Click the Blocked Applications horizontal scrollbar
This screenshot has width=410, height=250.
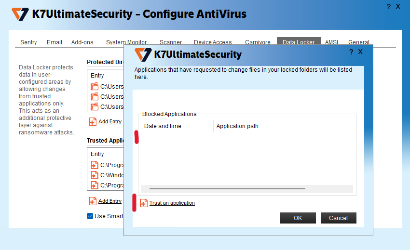[x=227, y=189]
